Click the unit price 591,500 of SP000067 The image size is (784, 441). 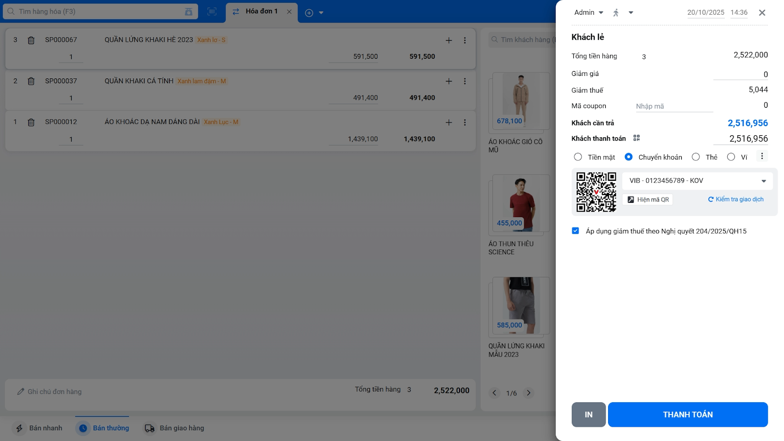(x=354, y=57)
